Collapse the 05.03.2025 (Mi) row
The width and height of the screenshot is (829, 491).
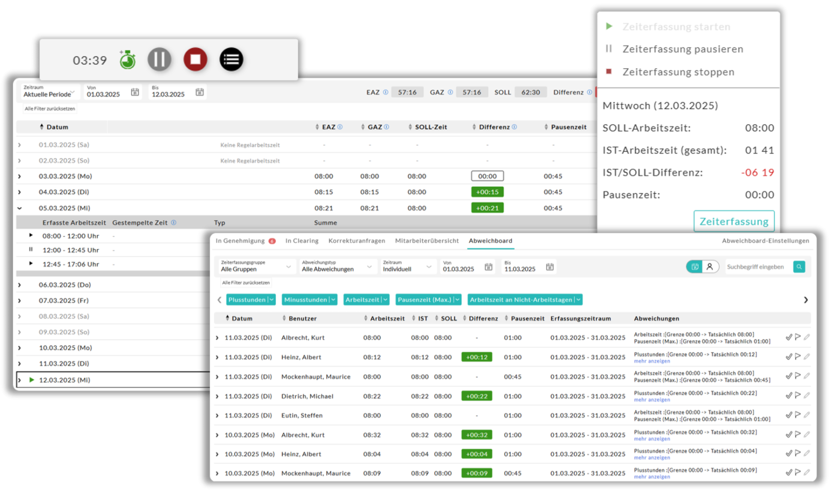(x=19, y=208)
